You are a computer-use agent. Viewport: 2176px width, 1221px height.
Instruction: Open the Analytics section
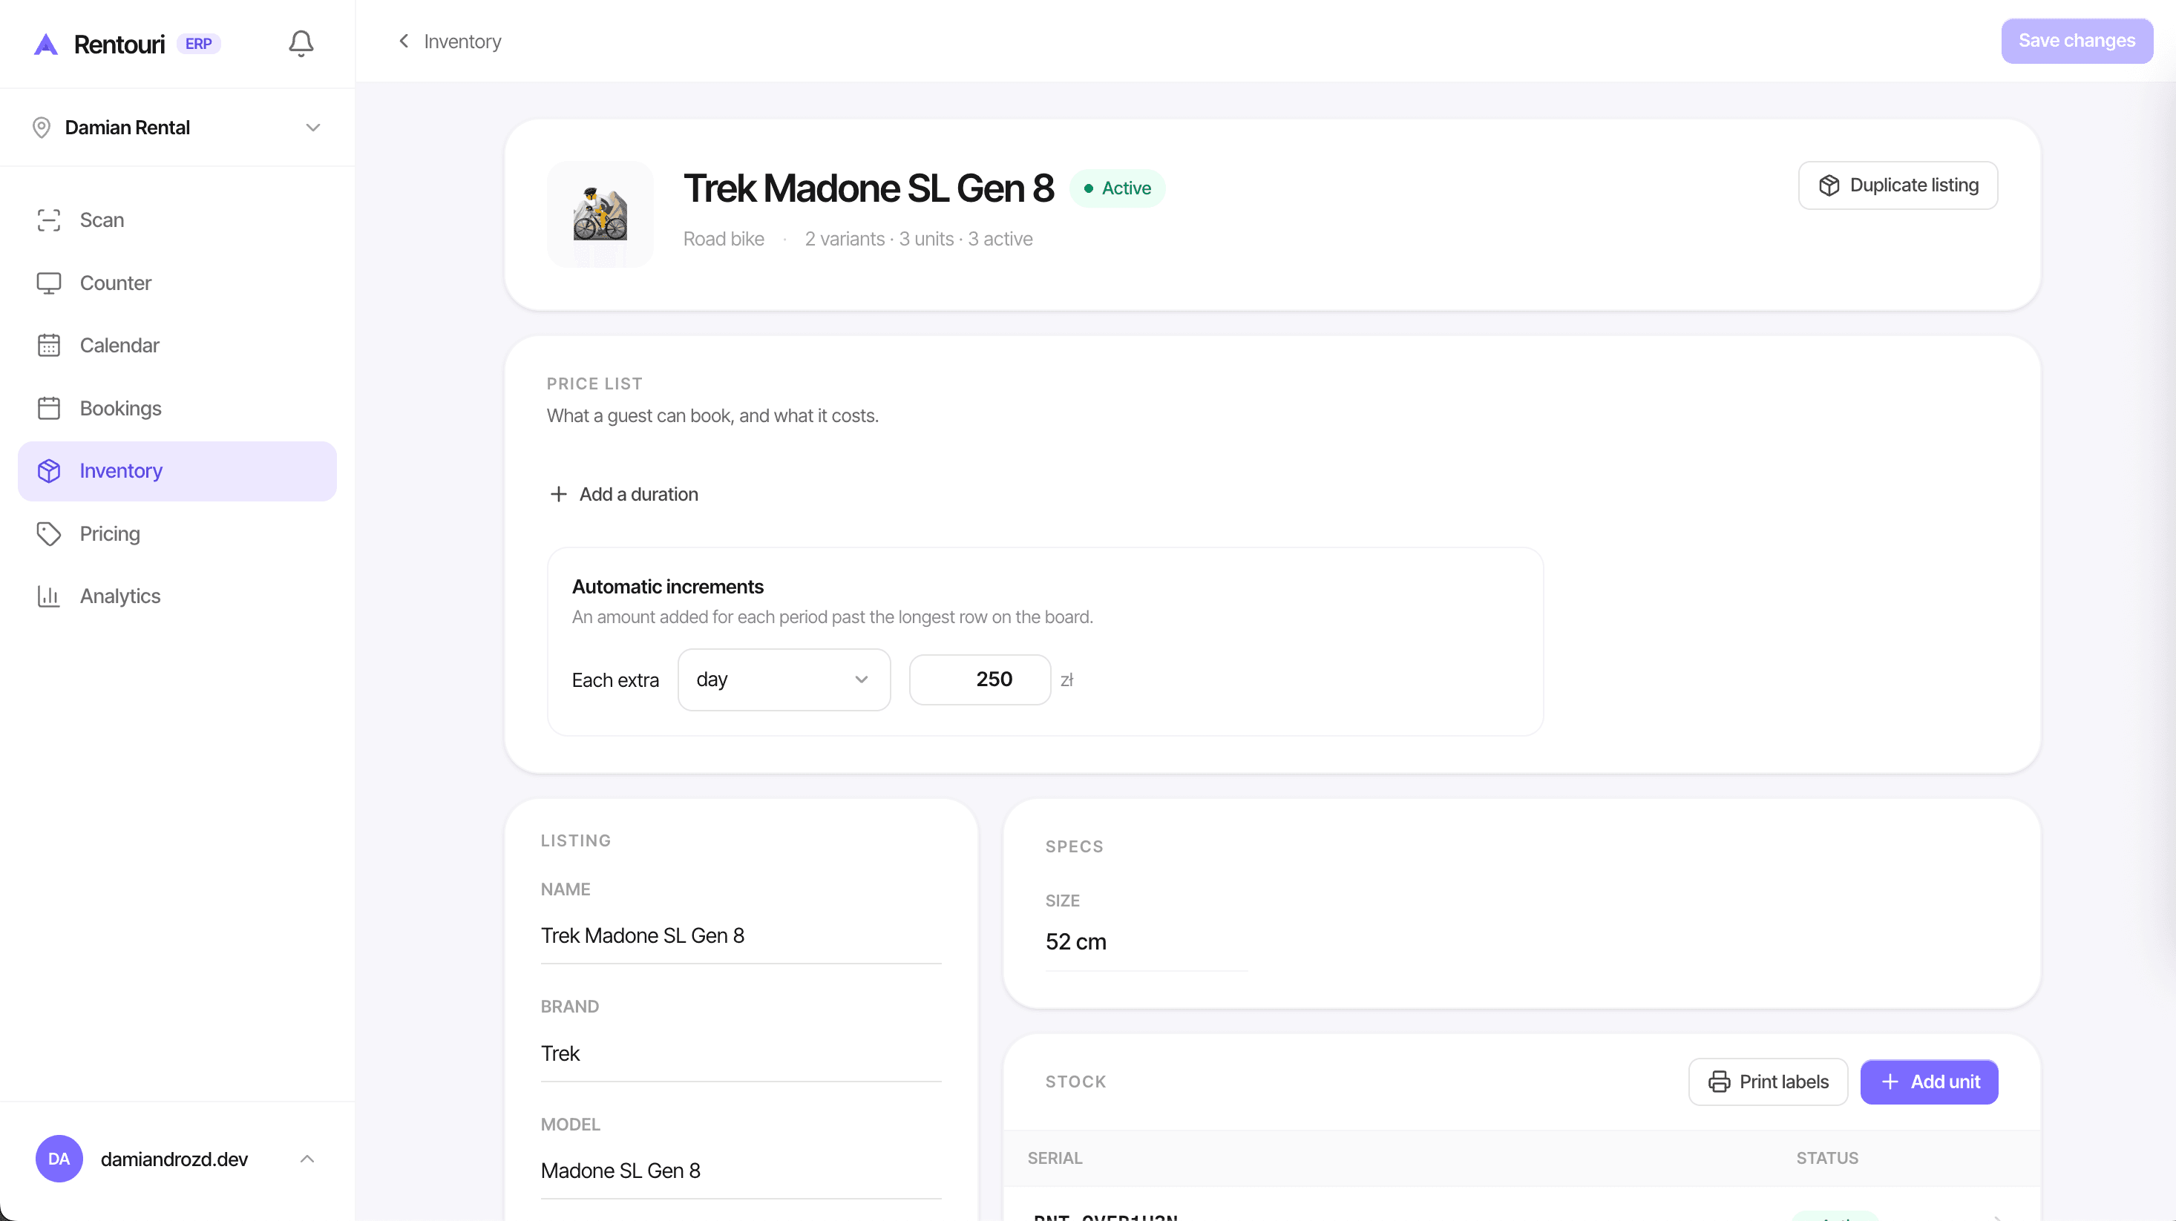pos(177,596)
